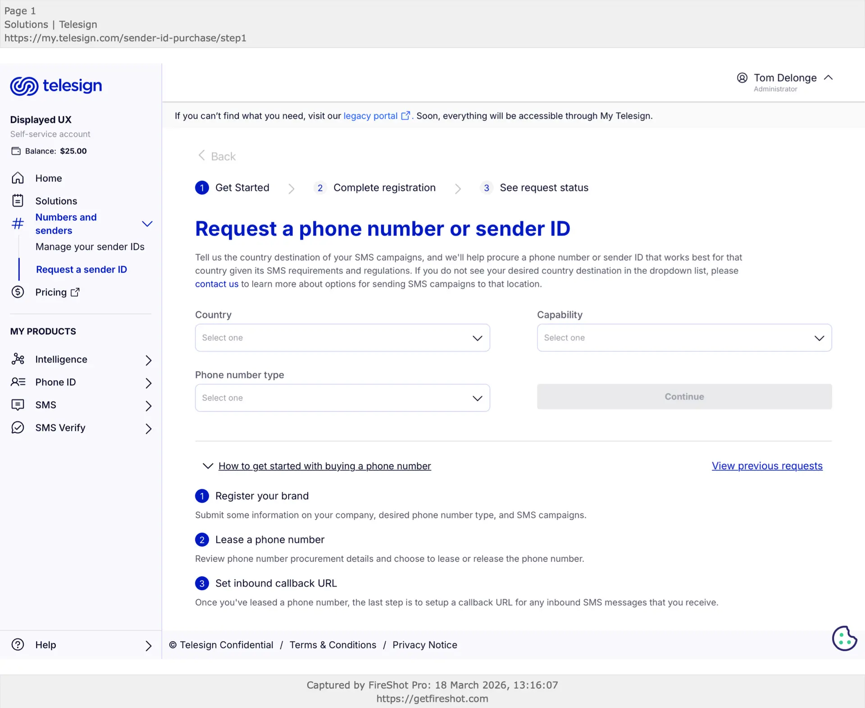Expand the SMS product submenu arrow

pos(148,405)
